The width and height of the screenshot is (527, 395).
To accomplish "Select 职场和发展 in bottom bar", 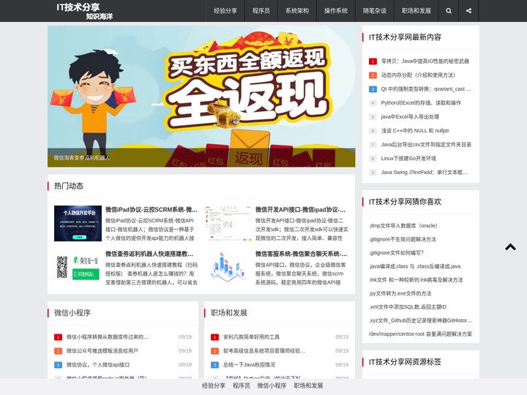I will click(x=308, y=385).
